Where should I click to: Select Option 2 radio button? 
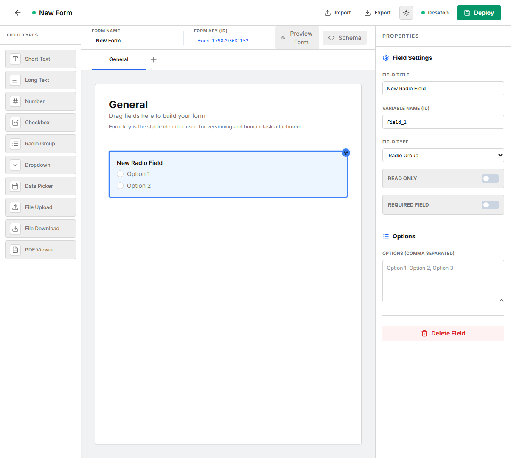click(120, 186)
